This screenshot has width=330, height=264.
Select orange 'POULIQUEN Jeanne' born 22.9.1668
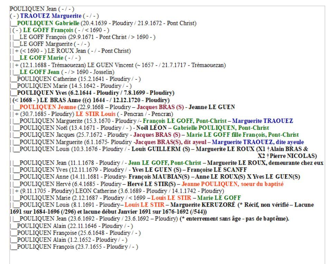click(48, 107)
